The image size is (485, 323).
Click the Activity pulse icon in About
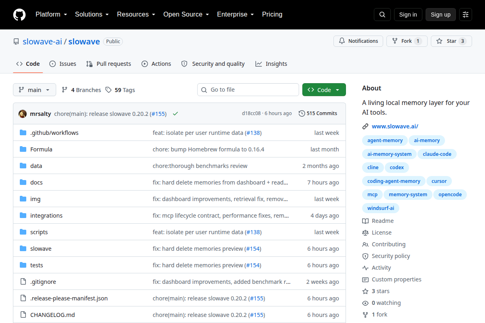click(x=365, y=268)
